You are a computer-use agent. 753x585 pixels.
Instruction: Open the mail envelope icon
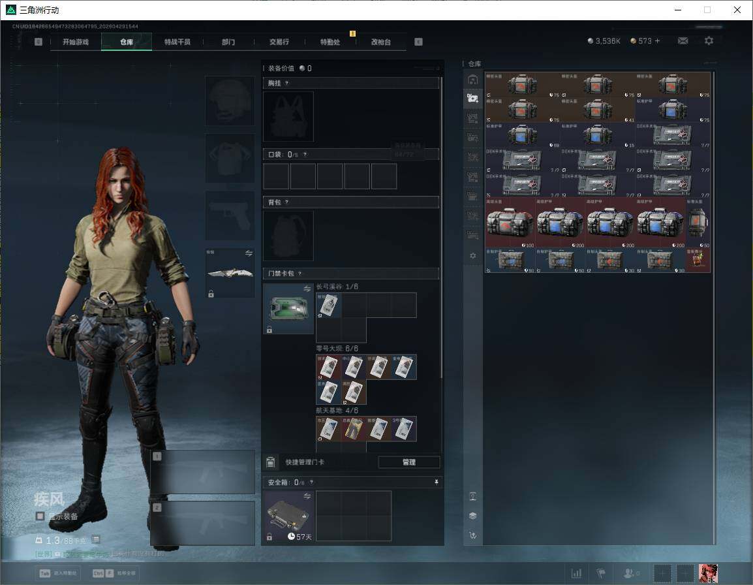[683, 41]
